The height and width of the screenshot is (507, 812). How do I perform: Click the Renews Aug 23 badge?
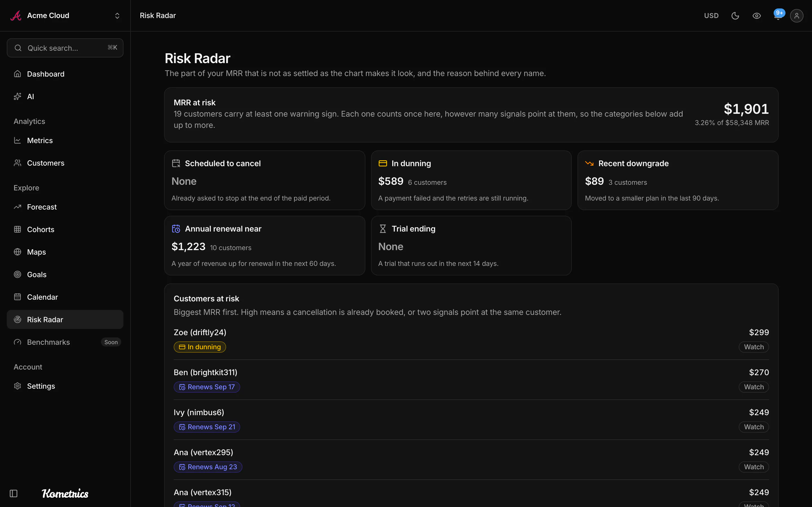click(x=208, y=467)
